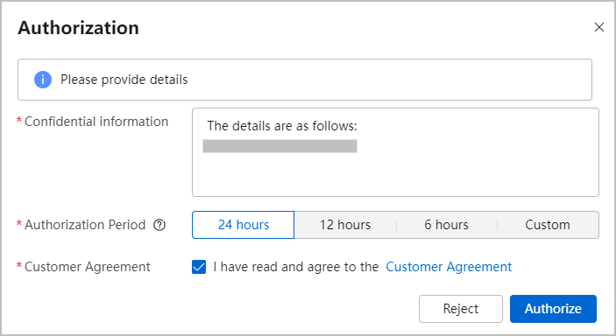Click the grey redacted line in details
This screenshot has height=336, width=616.
pyautogui.click(x=280, y=146)
